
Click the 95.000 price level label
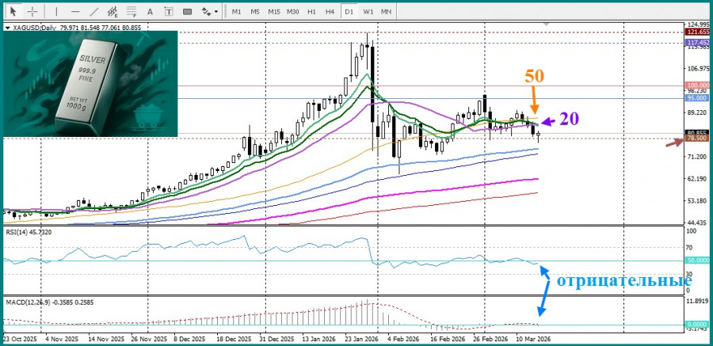(697, 97)
